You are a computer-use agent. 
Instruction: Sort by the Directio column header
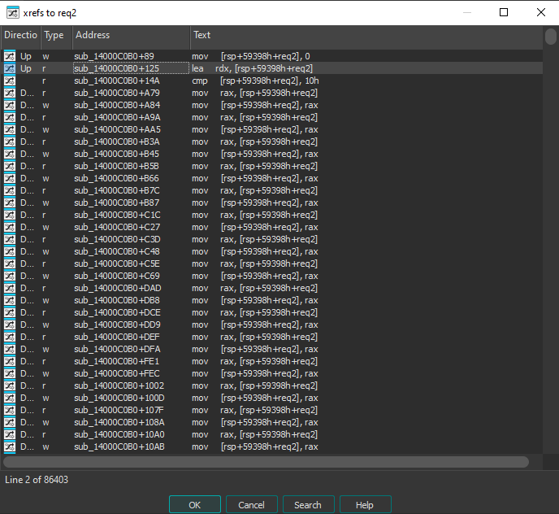(x=20, y=35)
